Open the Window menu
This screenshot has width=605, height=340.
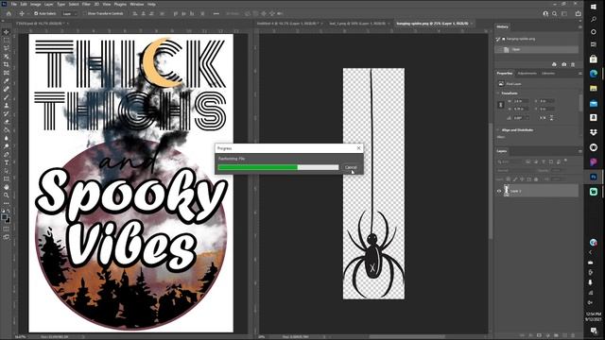point(136,4)
